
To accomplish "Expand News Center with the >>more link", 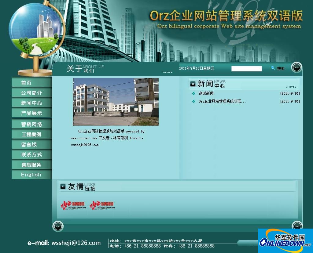I will pos(291,86).
